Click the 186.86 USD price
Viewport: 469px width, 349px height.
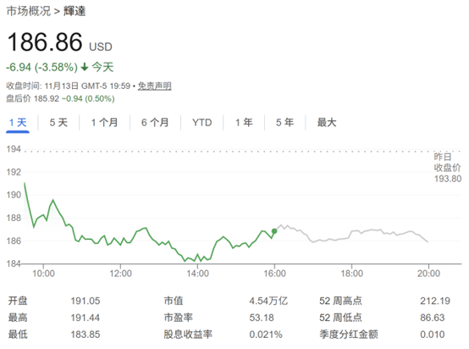click(x=59, y=42)
